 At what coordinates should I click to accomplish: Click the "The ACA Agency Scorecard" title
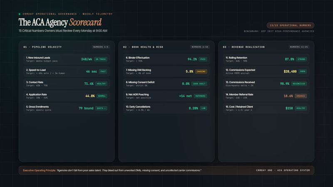(x=60, y=22)
